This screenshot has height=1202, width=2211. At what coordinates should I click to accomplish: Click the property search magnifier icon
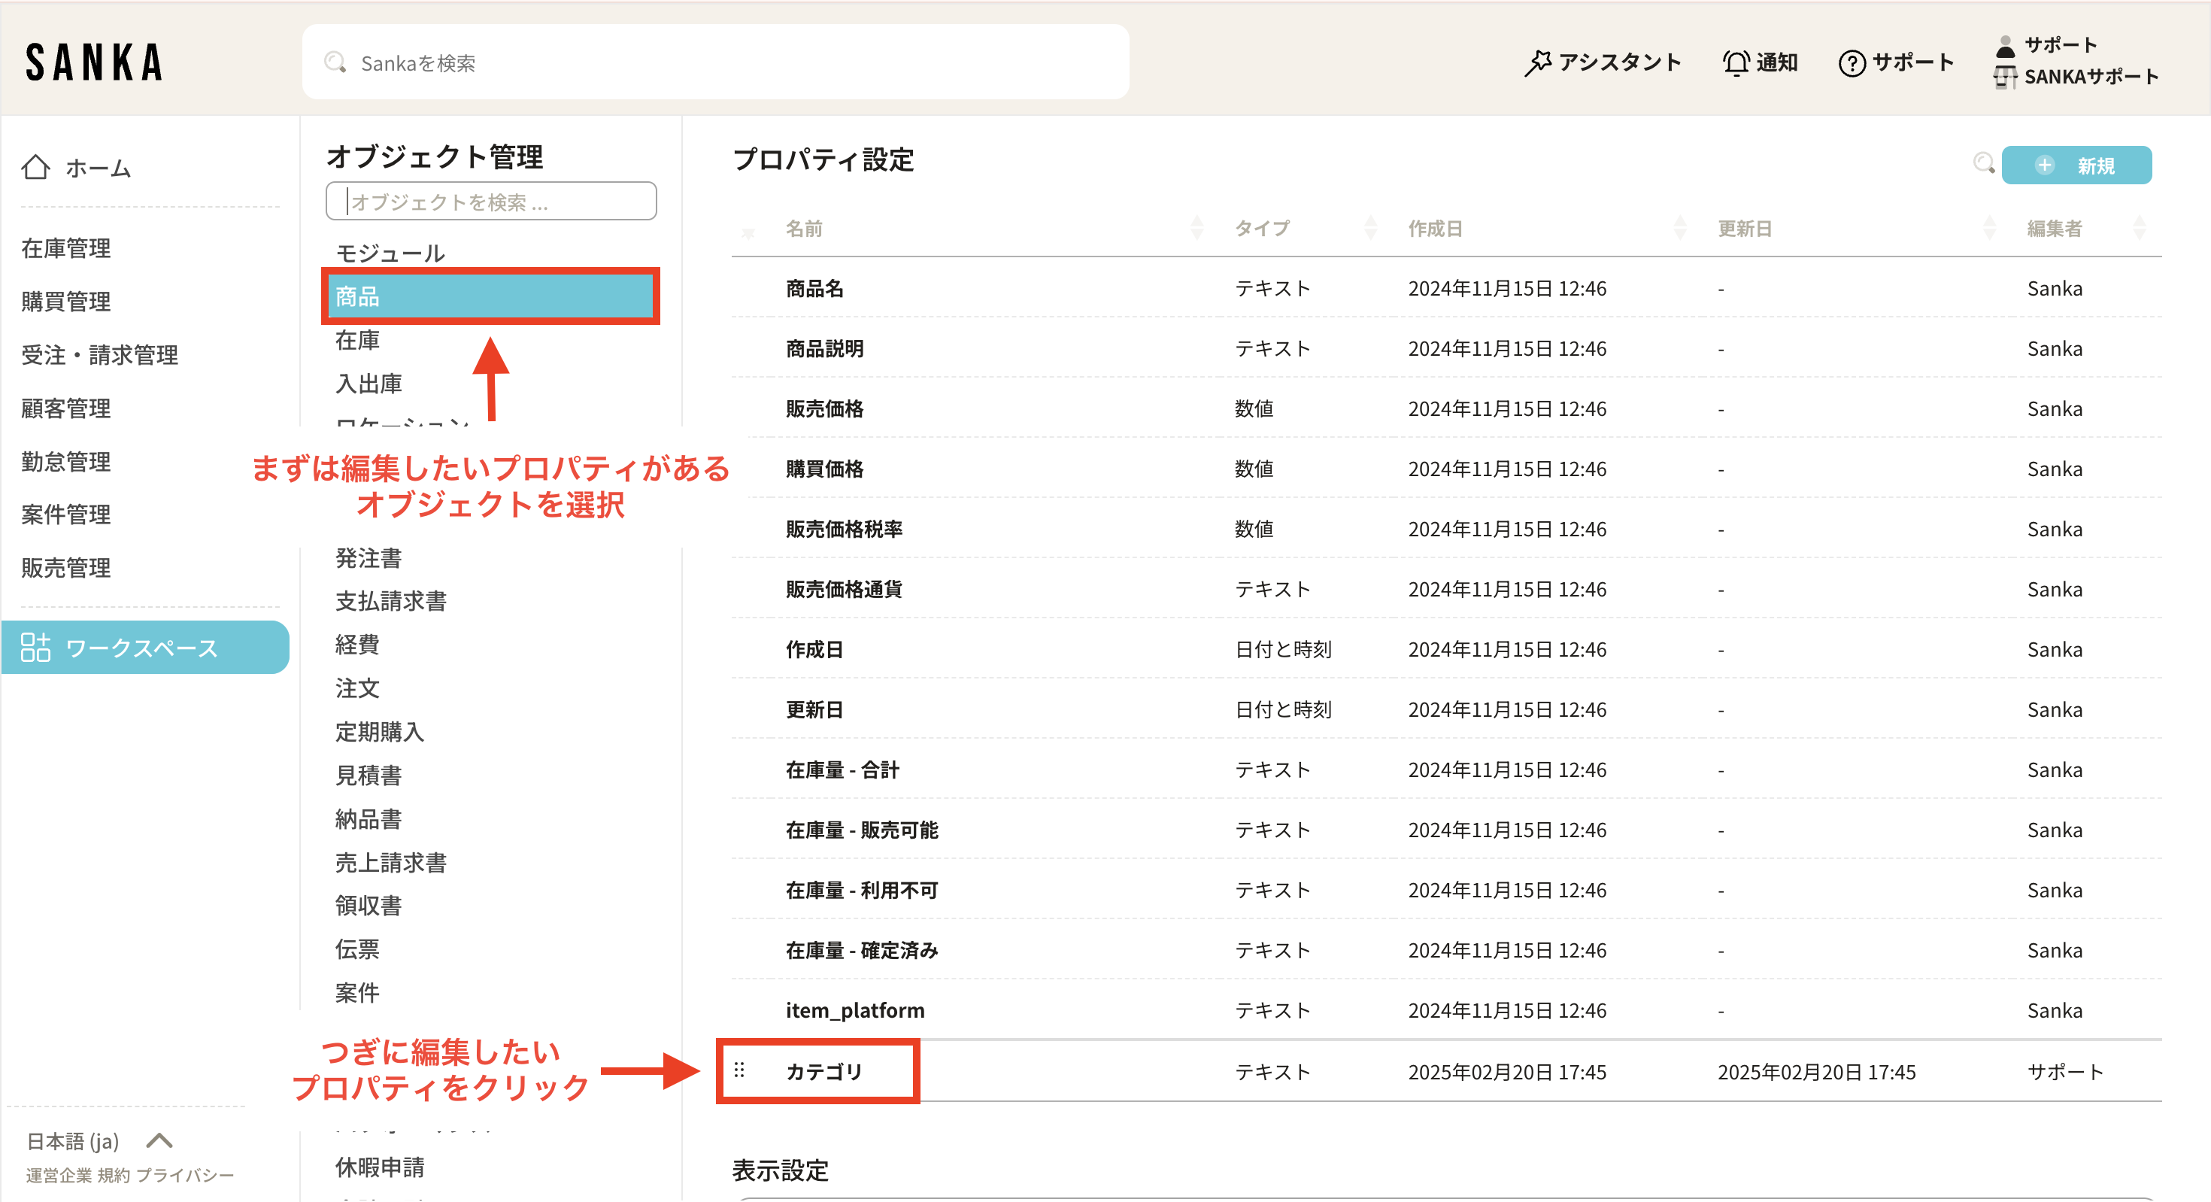click(x=1982, y=163)
